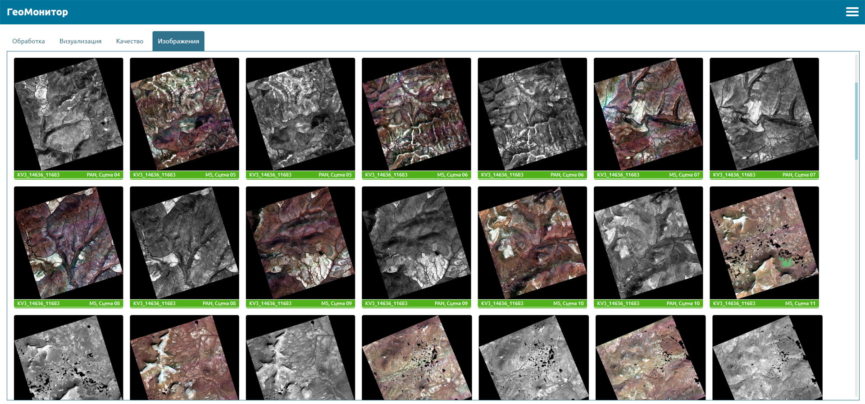
Task: Open the MS Сцена 08 image
Action: (68, 243)
